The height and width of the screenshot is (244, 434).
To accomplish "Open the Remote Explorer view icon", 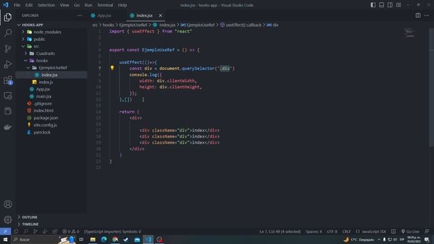I will click(x=7, y=96).
